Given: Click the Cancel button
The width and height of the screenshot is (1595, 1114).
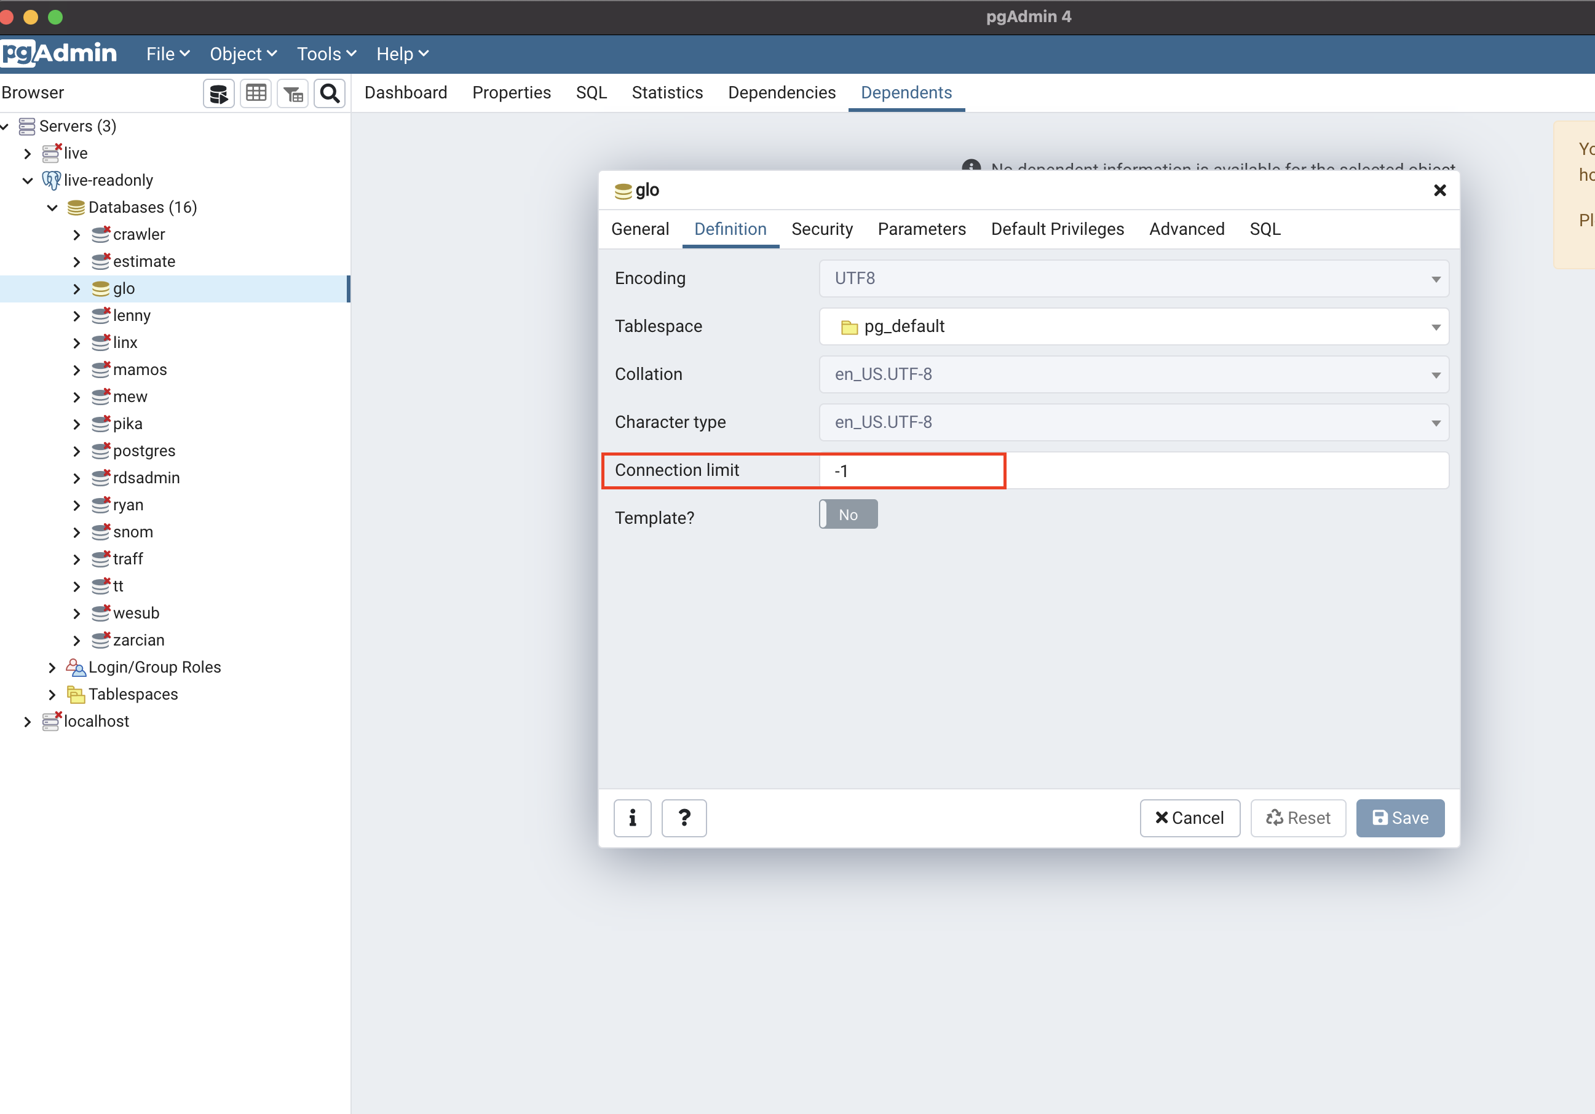Looking at the screenshot, I should (1189, 818).
